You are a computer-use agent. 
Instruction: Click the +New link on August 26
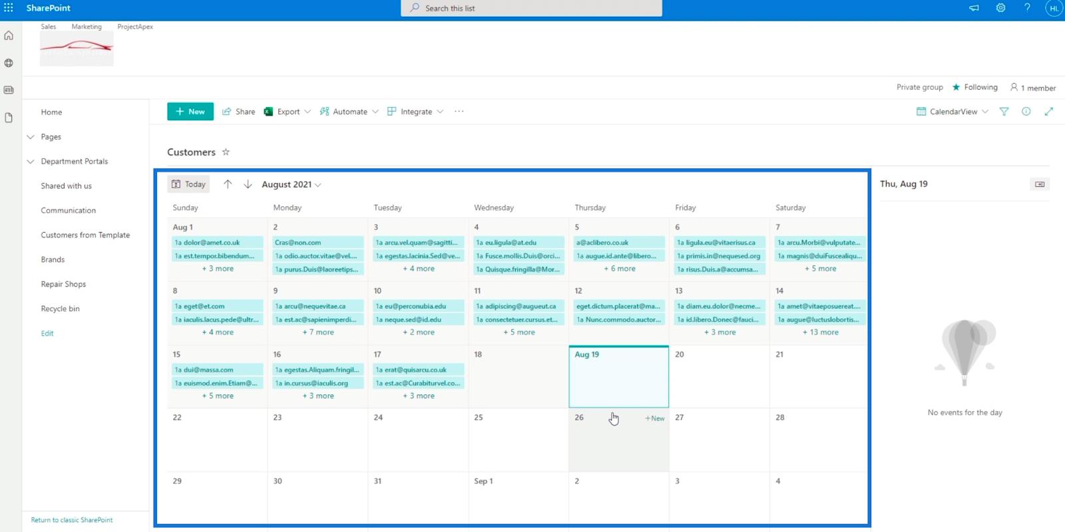(x=654, y=418)
